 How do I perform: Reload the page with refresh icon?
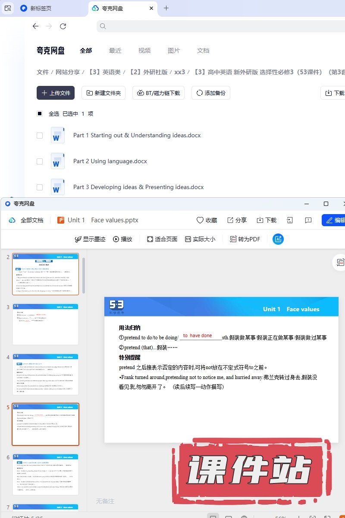pyautogui.click(x=63, y=26)
